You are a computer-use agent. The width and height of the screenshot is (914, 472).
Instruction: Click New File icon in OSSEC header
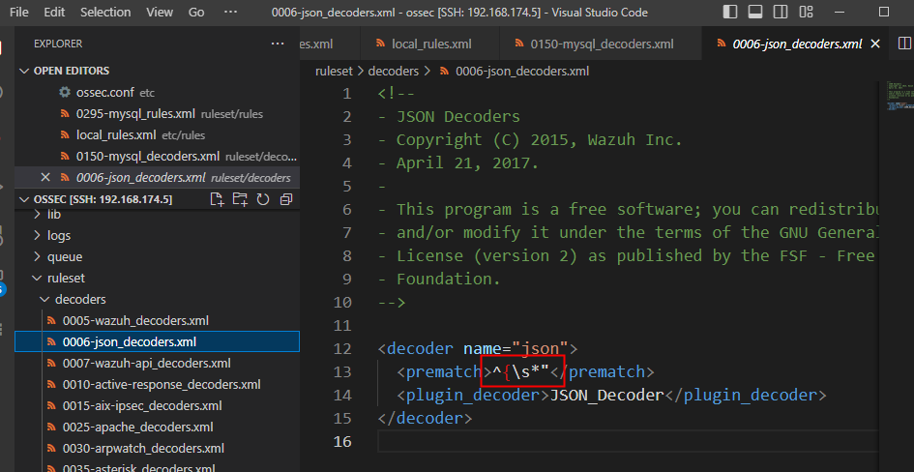[217, 199]
